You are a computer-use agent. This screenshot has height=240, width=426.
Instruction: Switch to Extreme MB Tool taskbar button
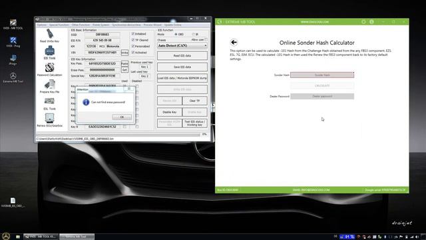(77, 237)
